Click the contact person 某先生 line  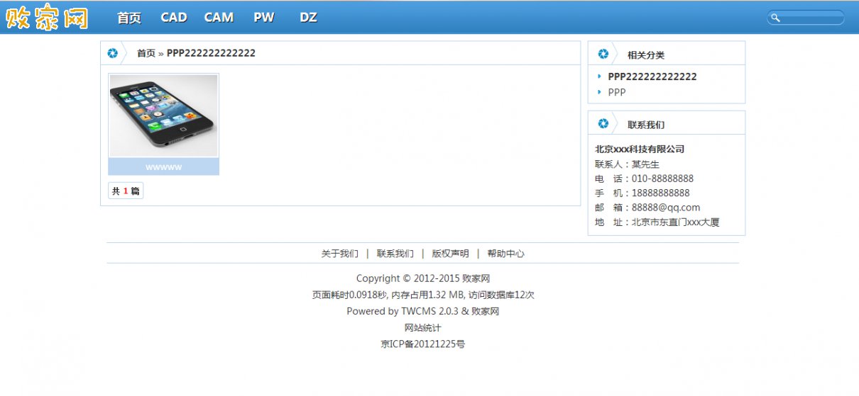pos(628,164)
